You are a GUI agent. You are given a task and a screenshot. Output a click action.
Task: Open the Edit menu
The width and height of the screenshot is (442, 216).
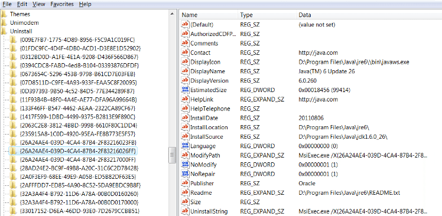(x=22, y=4)
